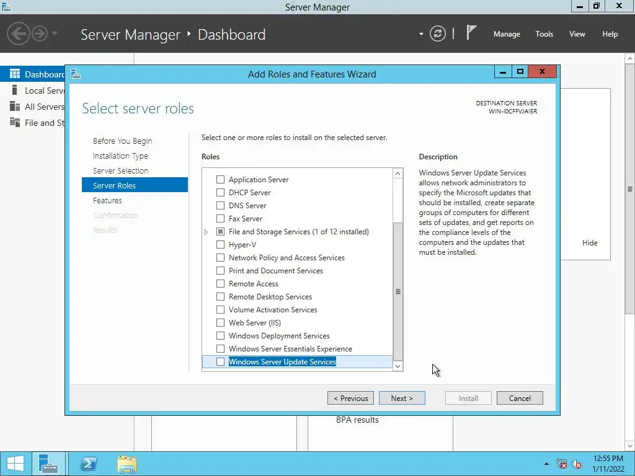Go to Server Selection step

click(120, 170)
